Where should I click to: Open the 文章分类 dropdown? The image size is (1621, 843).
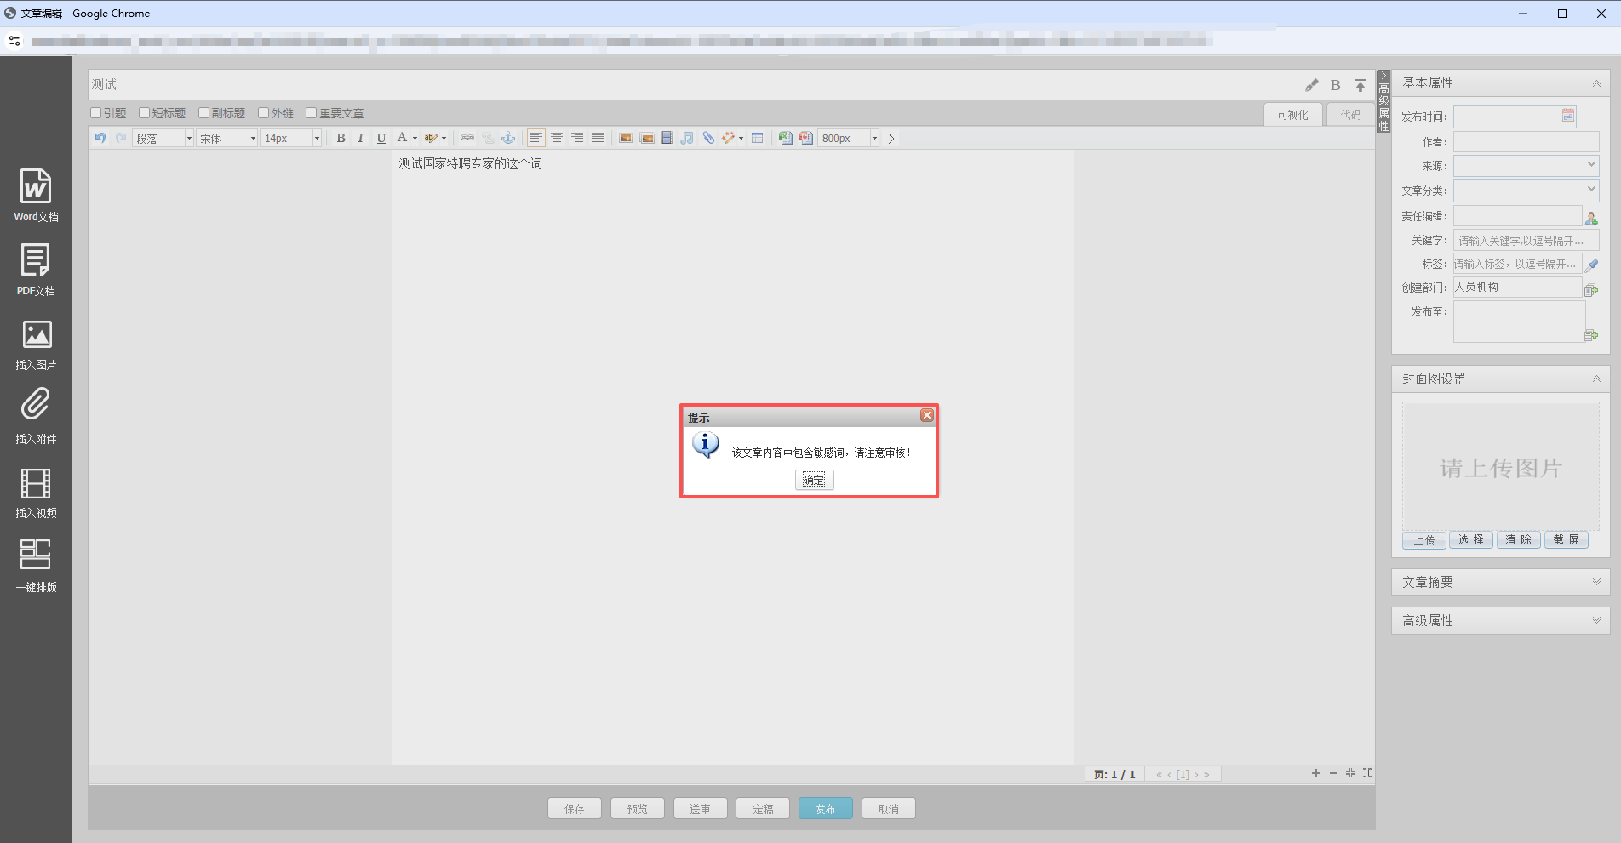pyautogui.click(x=1526, y=190)
